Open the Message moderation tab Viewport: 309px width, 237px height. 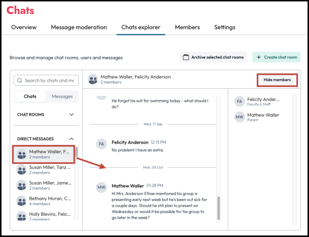(79, 27)
